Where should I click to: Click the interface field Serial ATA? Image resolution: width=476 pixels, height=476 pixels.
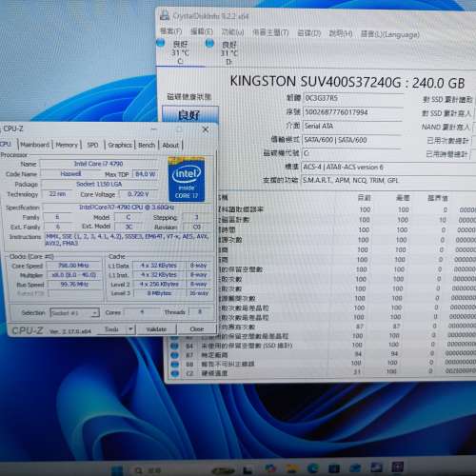pos(352,127)
